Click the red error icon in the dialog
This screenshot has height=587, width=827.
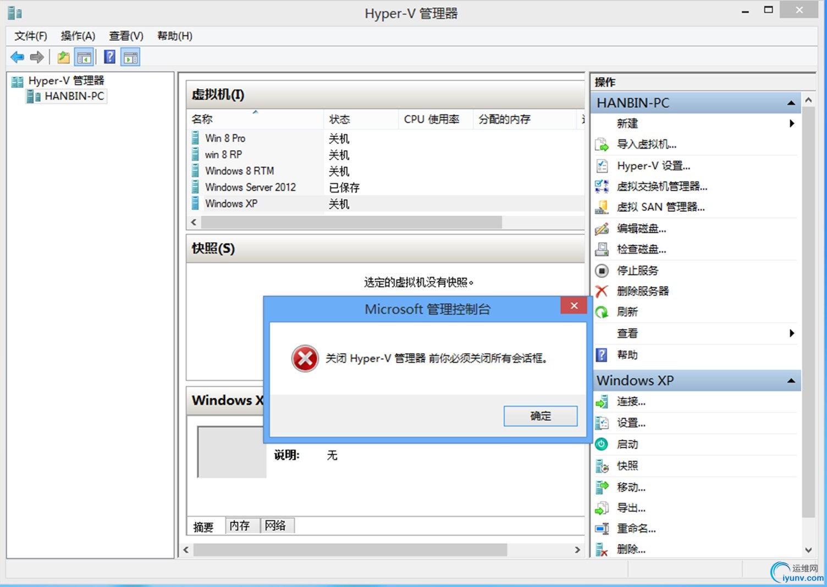(x=305, y=359)
